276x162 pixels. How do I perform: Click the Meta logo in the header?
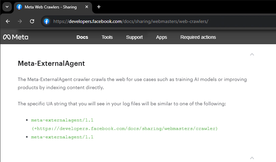16,37
